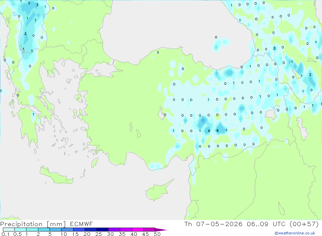This screenshot has height=236, width=322.
Task: Click the legend label '45'
Action: pyautogui.click(x=146, y=234)
